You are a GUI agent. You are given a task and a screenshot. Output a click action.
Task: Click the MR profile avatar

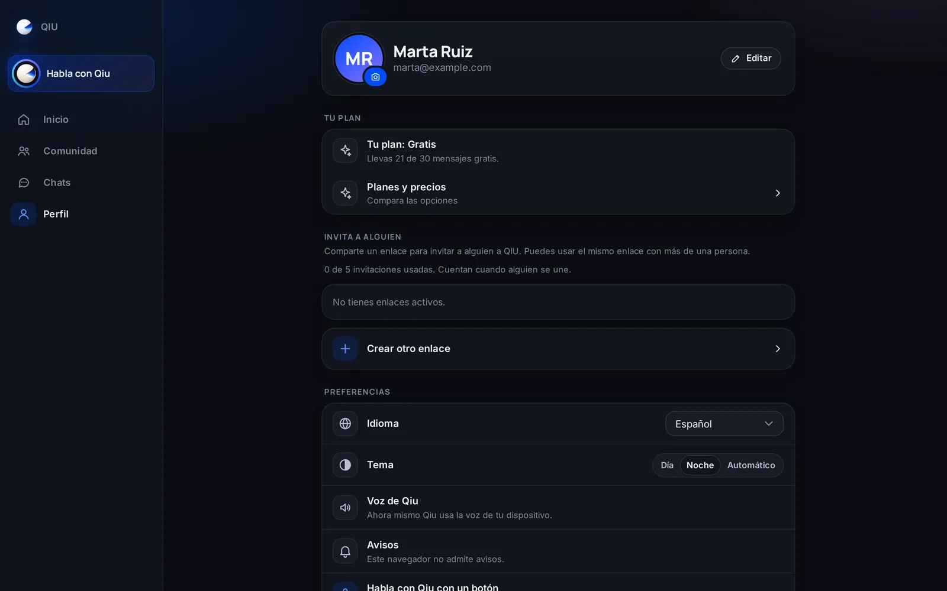click(359, 58)
